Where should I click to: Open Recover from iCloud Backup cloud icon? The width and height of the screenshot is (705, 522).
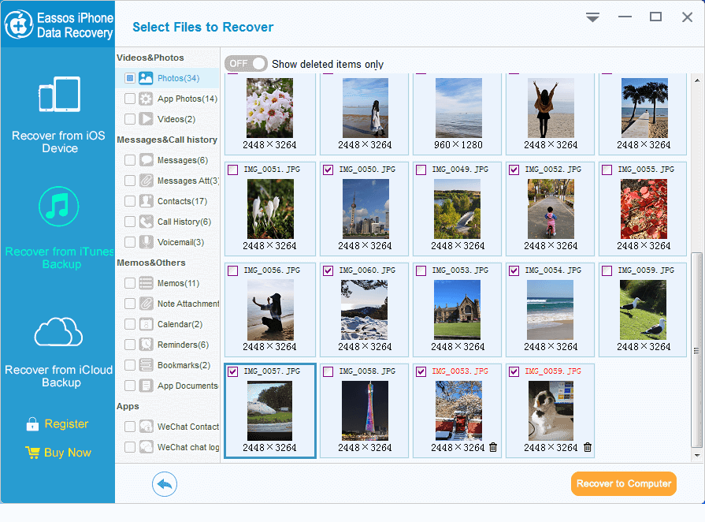coord(58,330)
